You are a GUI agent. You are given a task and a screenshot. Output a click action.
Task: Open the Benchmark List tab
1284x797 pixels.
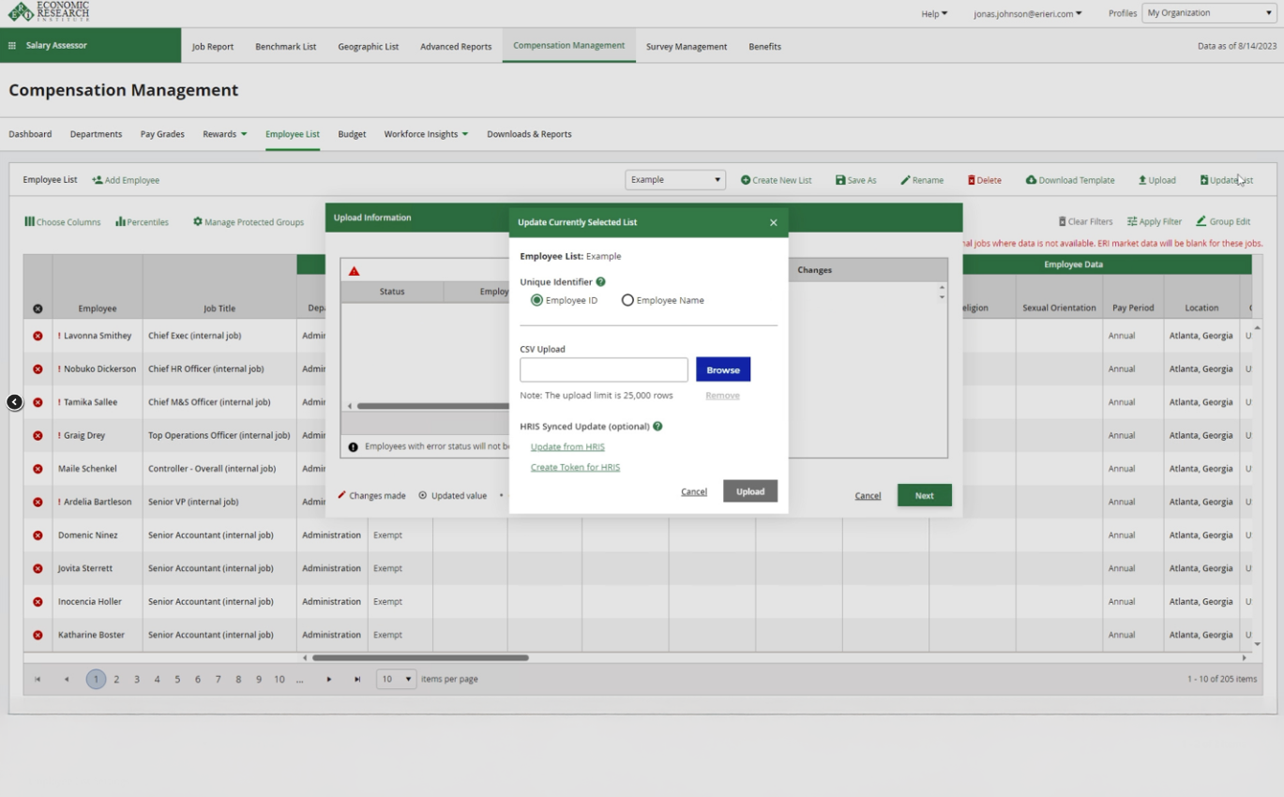[x=286, y=46]
